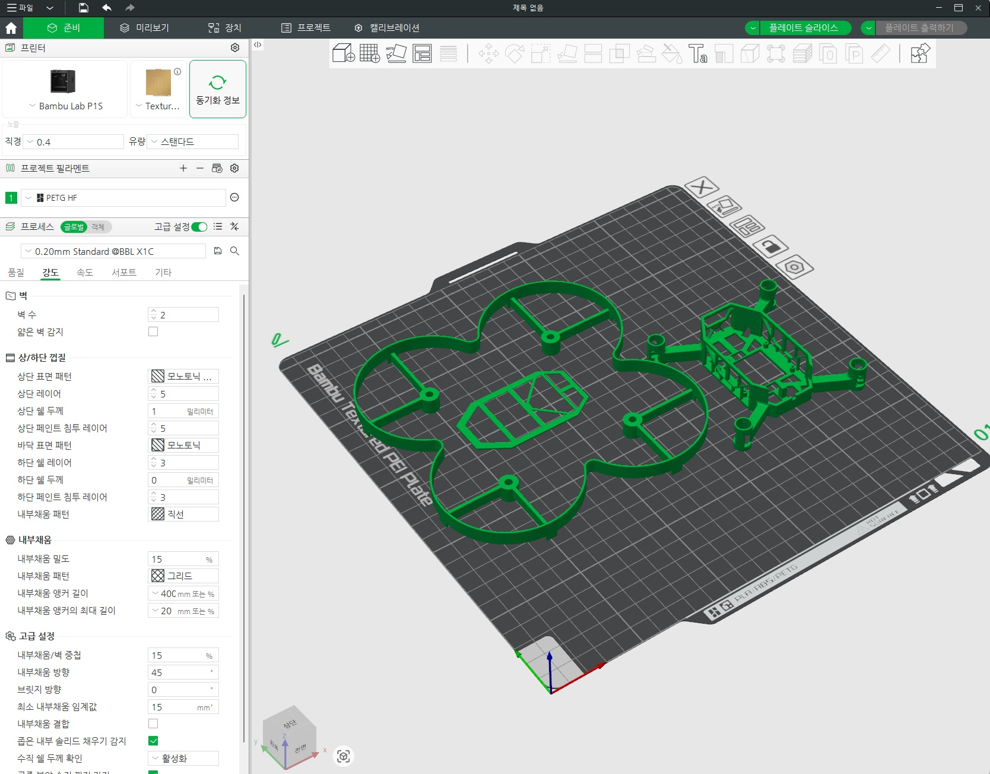The image size is (990, 774).
Task: Click the plate lock icon
Action: point(770,245)
